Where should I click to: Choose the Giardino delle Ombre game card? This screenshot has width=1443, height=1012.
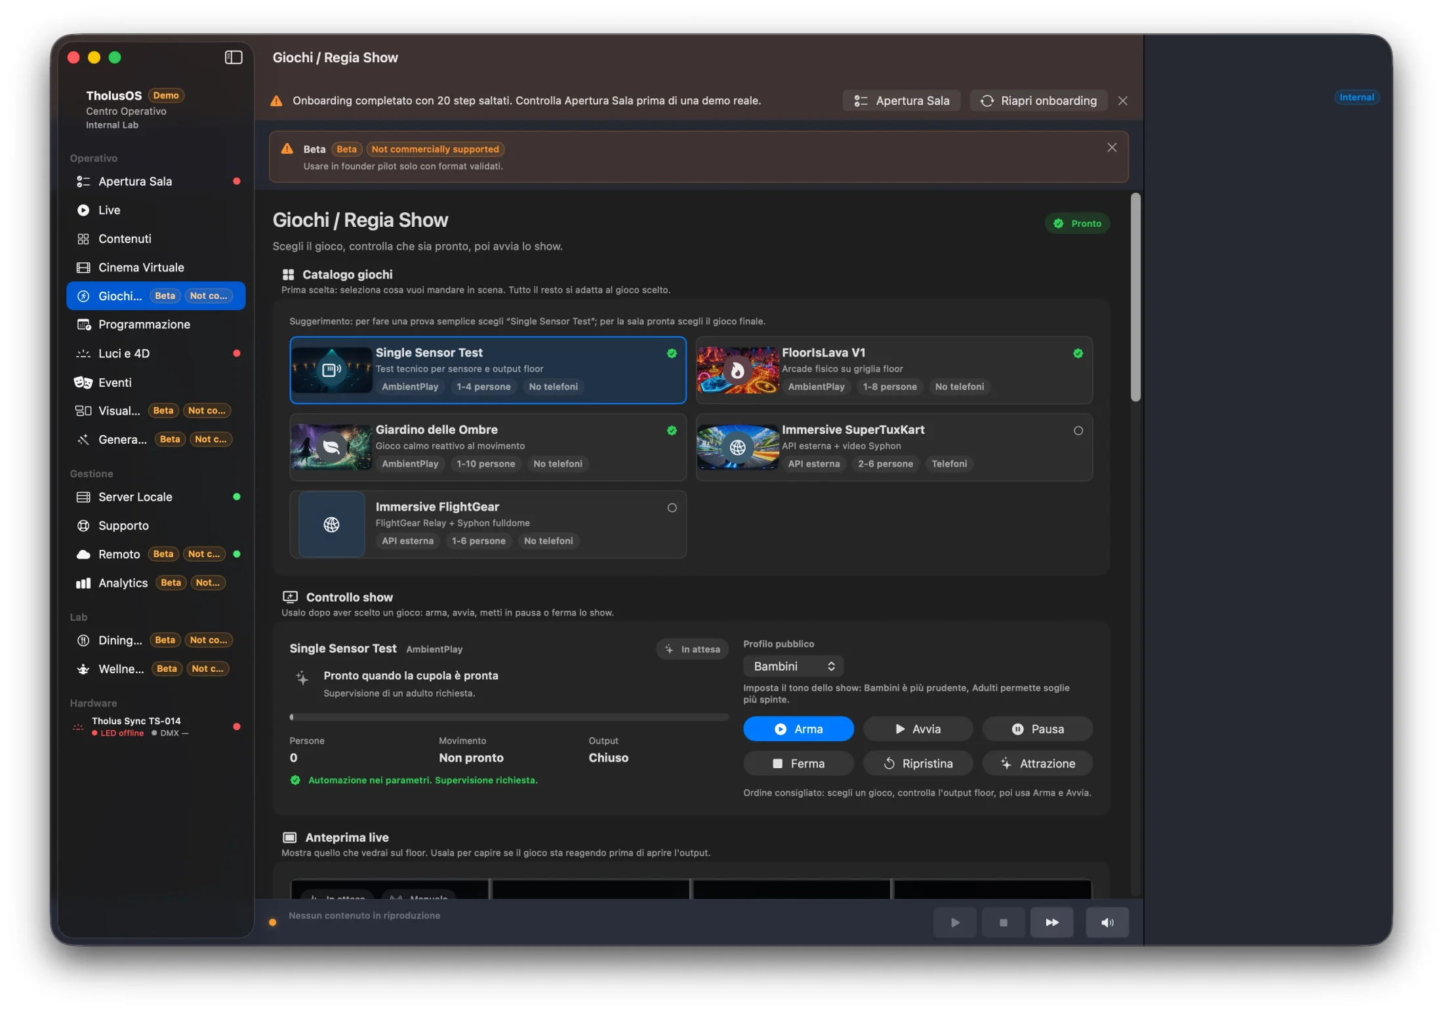[x=488, y=447]
